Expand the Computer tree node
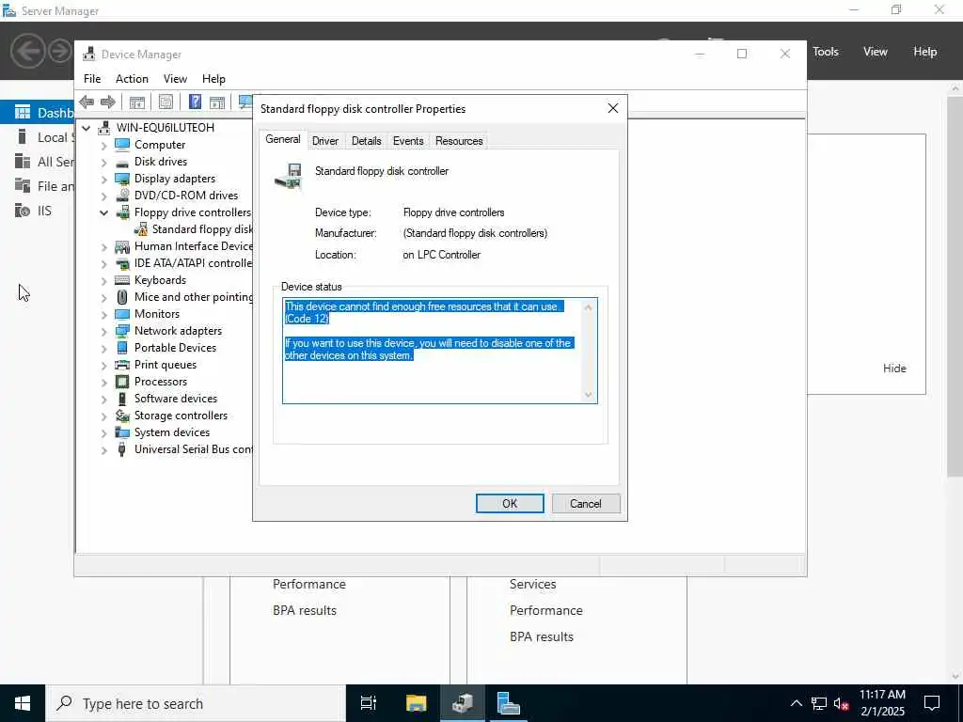This screenshot has width=963, height=722. tap(103, 145)
